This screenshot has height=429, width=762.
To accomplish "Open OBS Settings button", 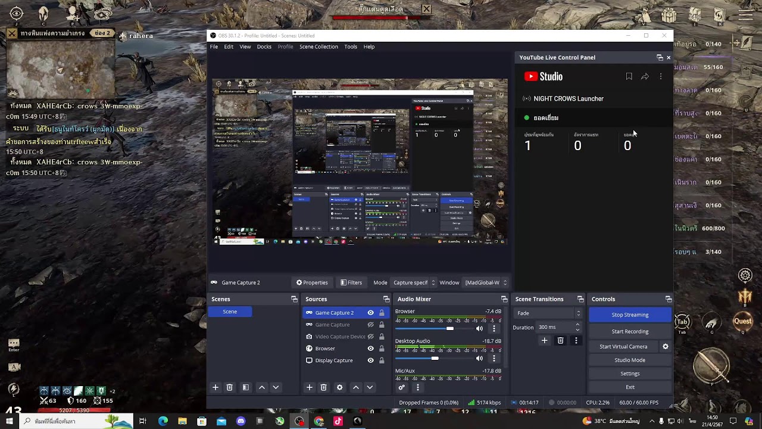I will tap(630, 374).
